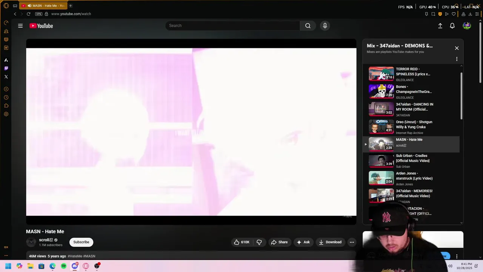Open the snapshot capture tool icon
Screen dimensions: 483x272
pos(433,14)
